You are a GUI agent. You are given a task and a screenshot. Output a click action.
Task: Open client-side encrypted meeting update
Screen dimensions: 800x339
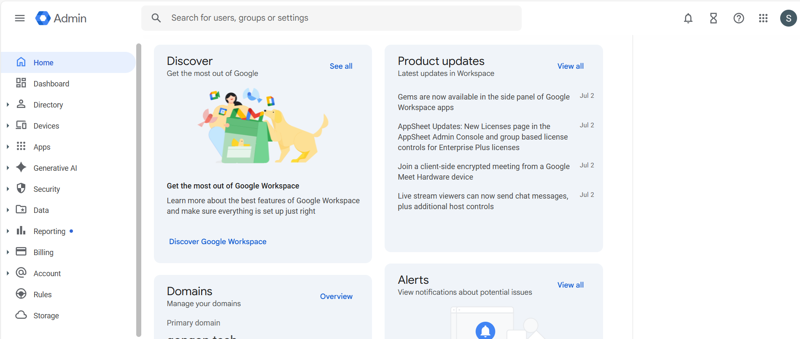tap(484, 172)
